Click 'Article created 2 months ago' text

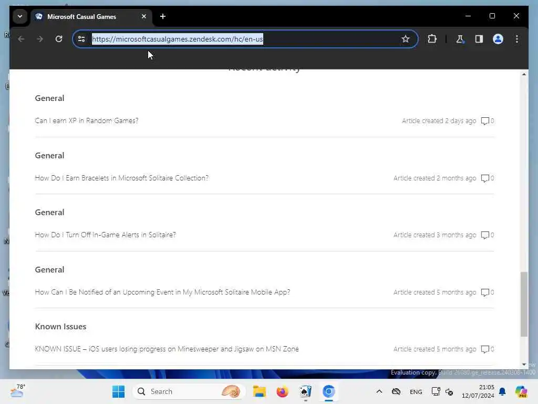[x=434, y=178]
